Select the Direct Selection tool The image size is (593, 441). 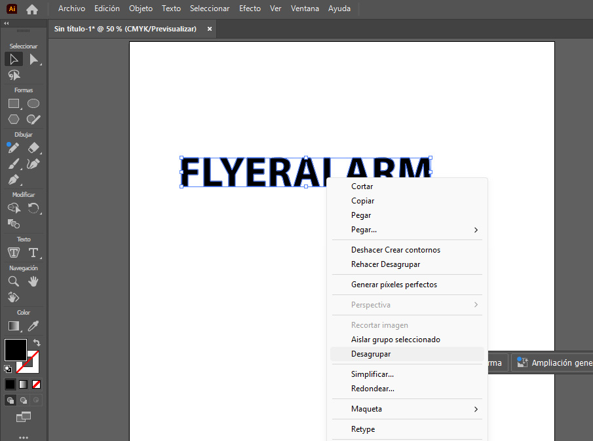[x=33, y=60]
